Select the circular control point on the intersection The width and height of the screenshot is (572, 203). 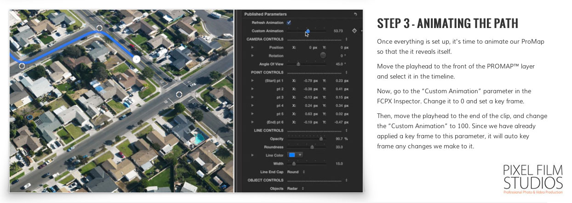tap(179, 95)
